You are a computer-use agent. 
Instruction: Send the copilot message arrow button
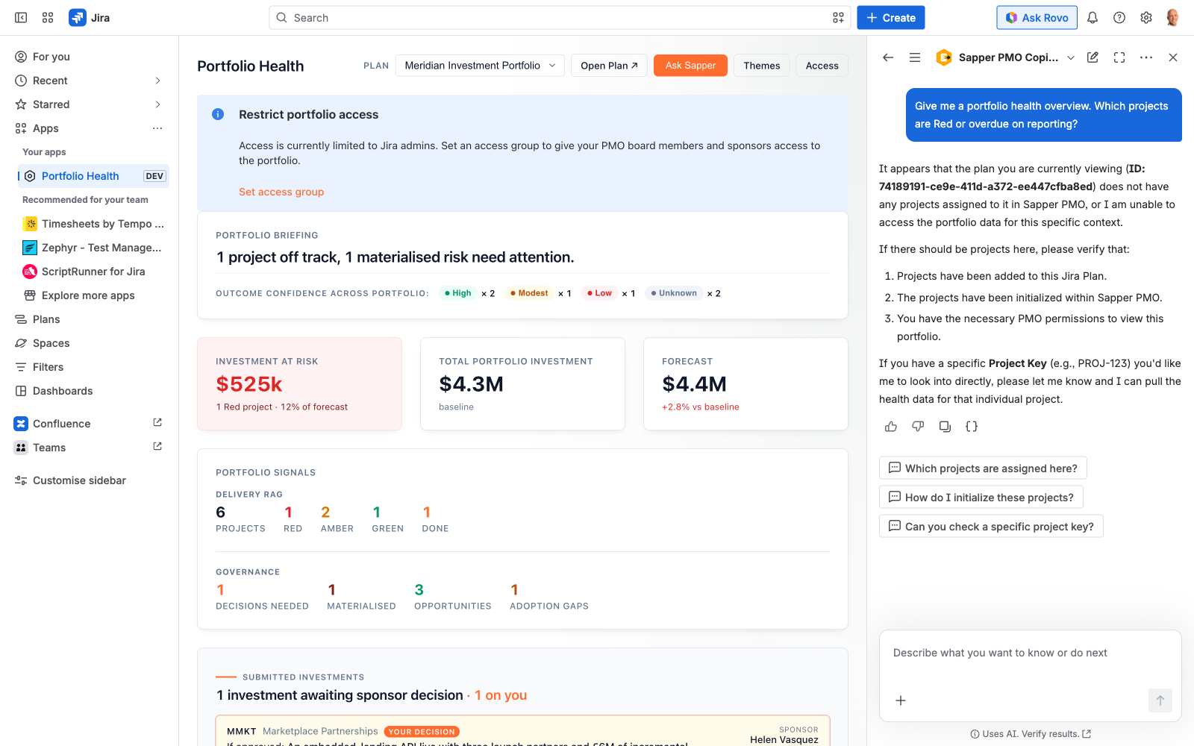pyautogui.click(x=1160, y=700)
